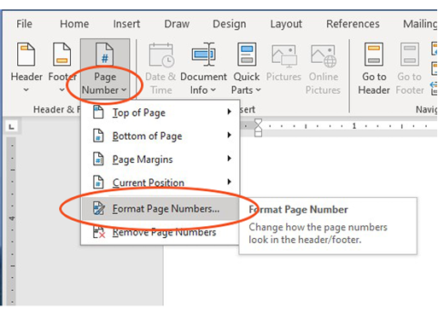Click the Page Number button icon
The width and height of the screenshot is (438, 319).
(105, 54)
